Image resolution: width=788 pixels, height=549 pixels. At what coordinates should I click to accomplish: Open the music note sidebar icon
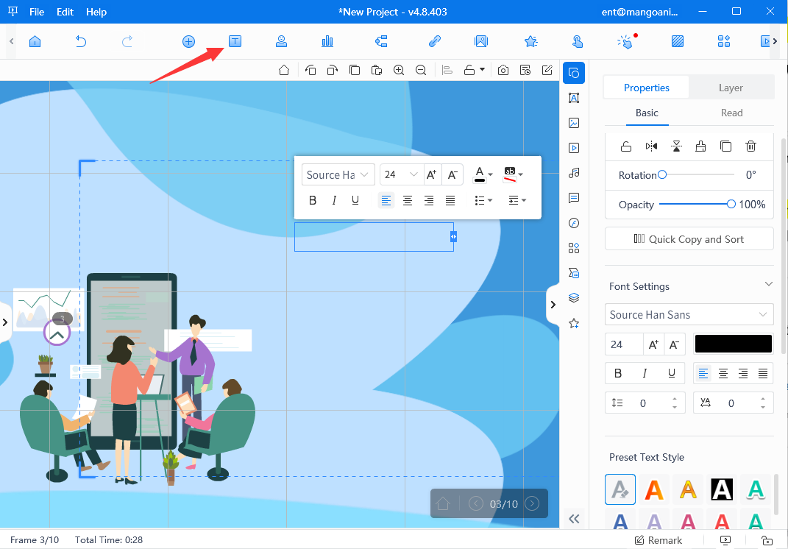(574, 173)
